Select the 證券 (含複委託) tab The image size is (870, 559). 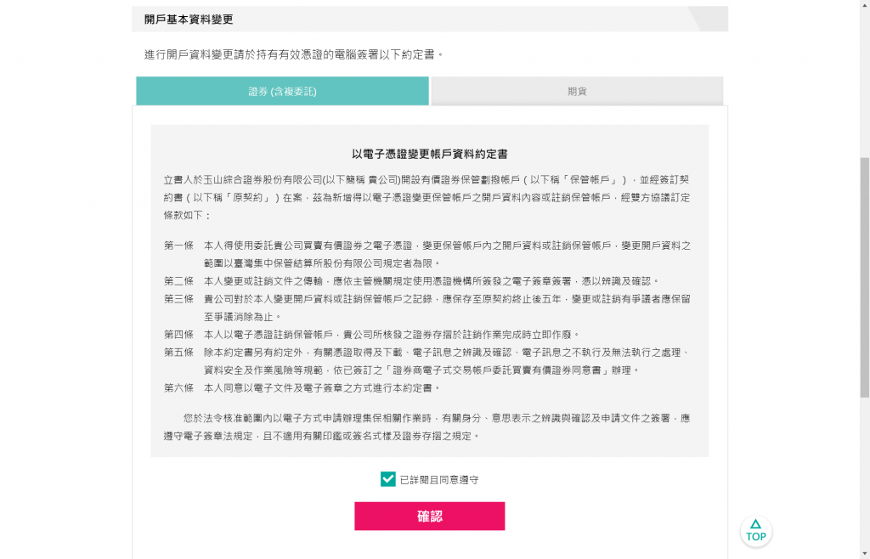click(282, 91)
